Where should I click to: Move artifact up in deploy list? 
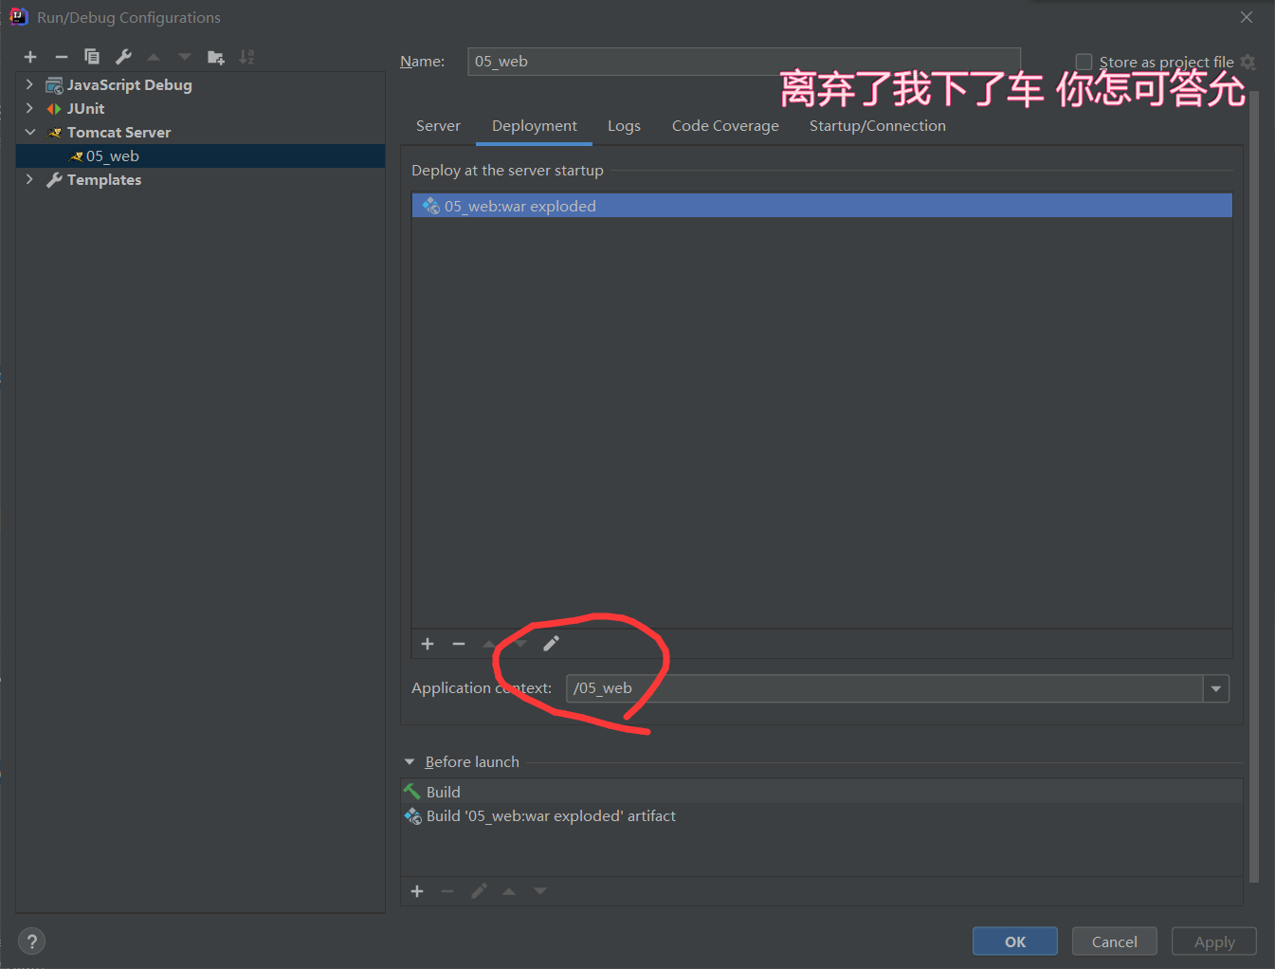[489, 644]
